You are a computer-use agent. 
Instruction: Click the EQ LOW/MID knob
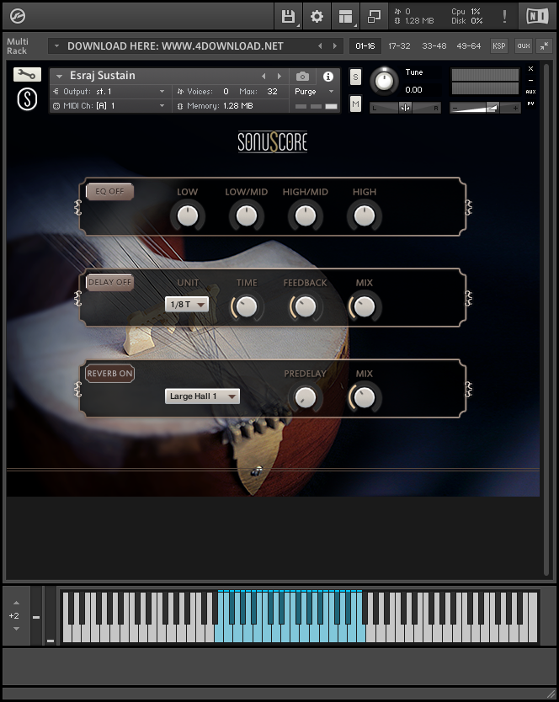(x=247, y=215)
